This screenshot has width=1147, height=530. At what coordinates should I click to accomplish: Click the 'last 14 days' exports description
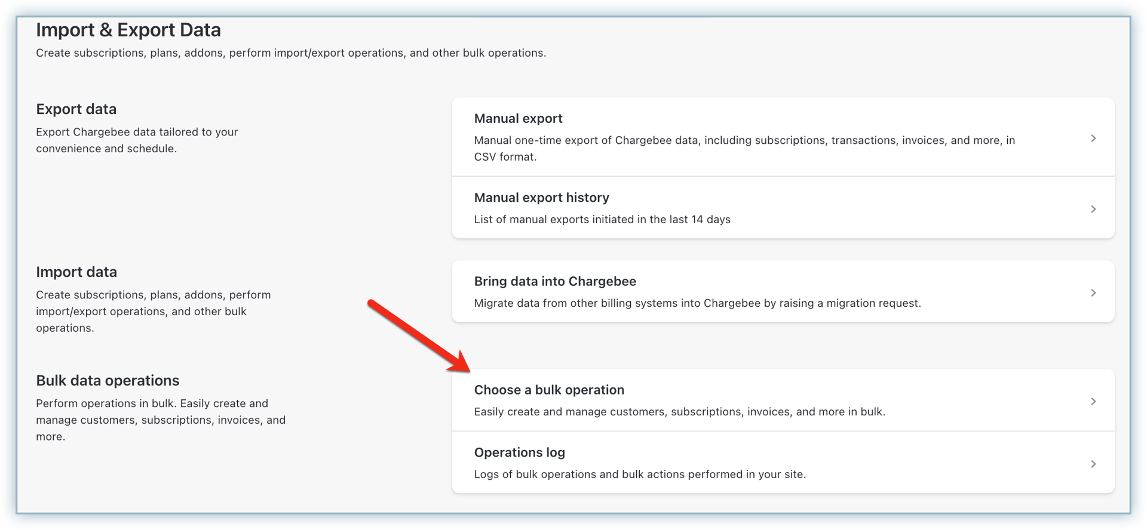[x=602, y=220]
